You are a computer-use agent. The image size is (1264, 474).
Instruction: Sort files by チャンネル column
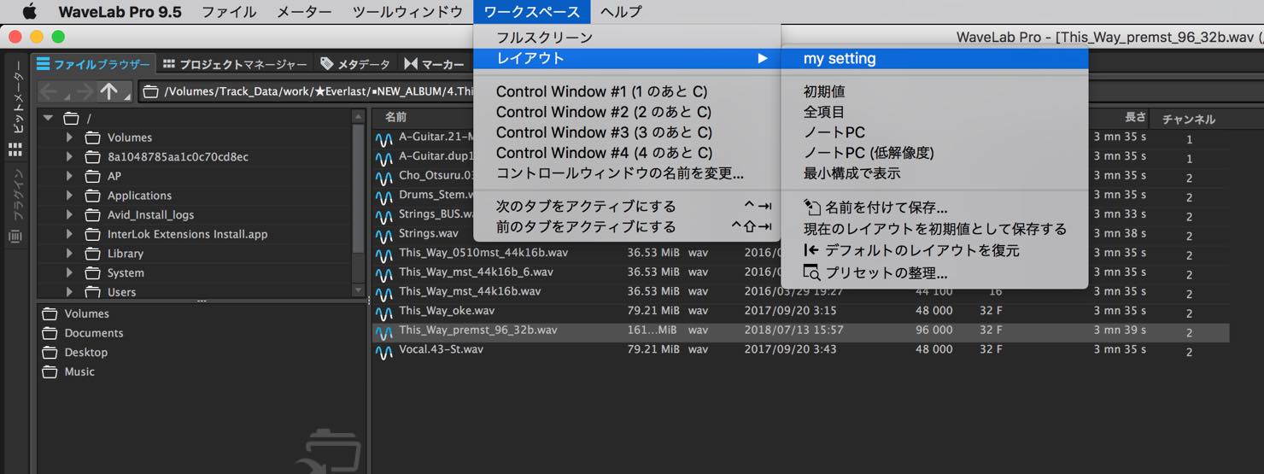[1189, 119]
